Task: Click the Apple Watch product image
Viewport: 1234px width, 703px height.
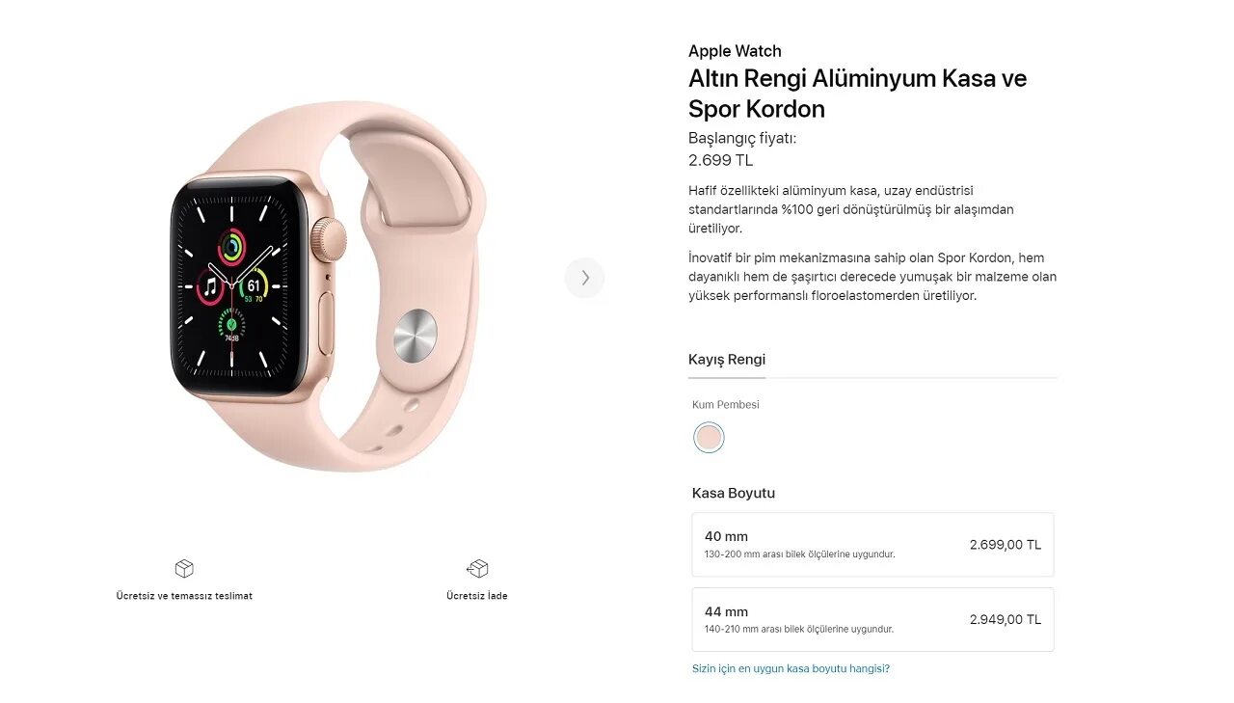Action: [x=328, y=286]
